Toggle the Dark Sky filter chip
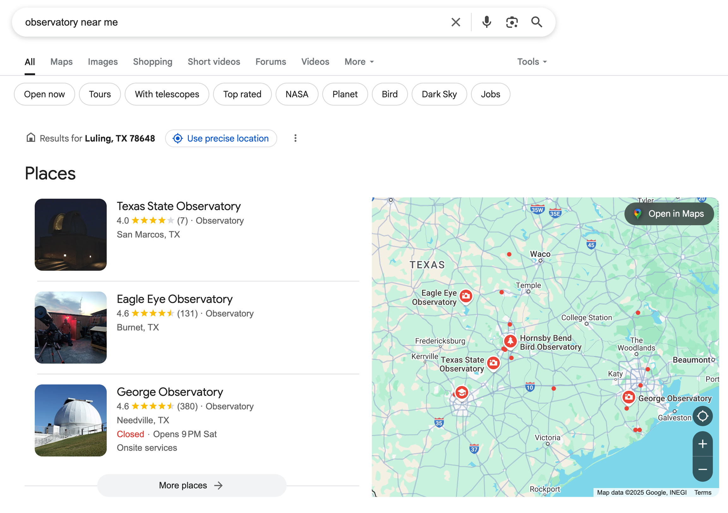Image resolution: width=728 pixels, height=513 pixels. (439, 94)
